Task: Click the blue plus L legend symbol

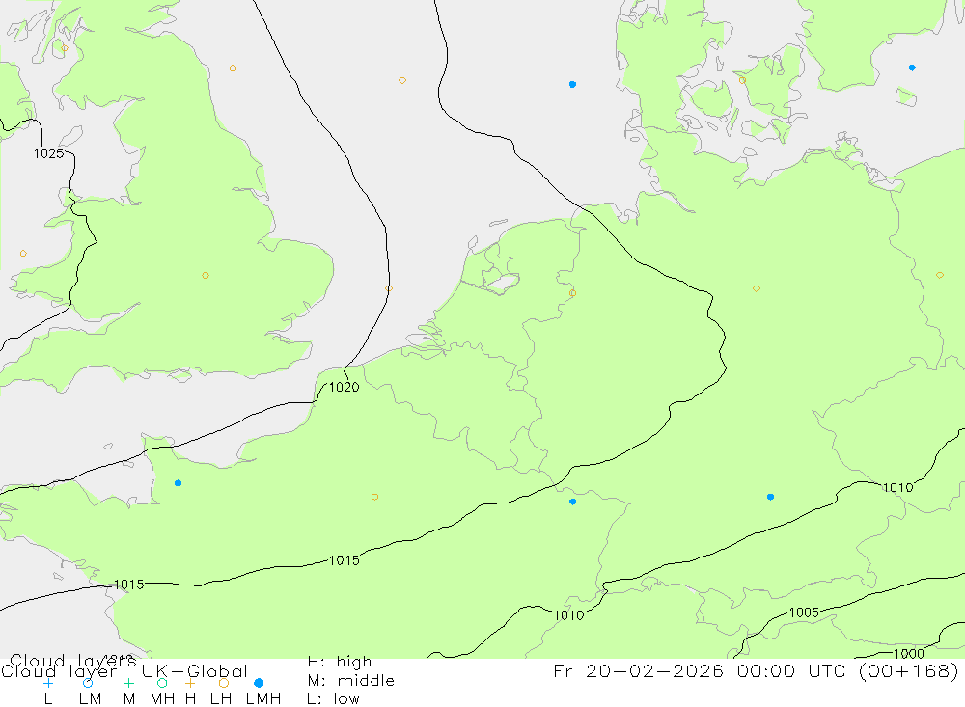Action: (x=48, y=683)
